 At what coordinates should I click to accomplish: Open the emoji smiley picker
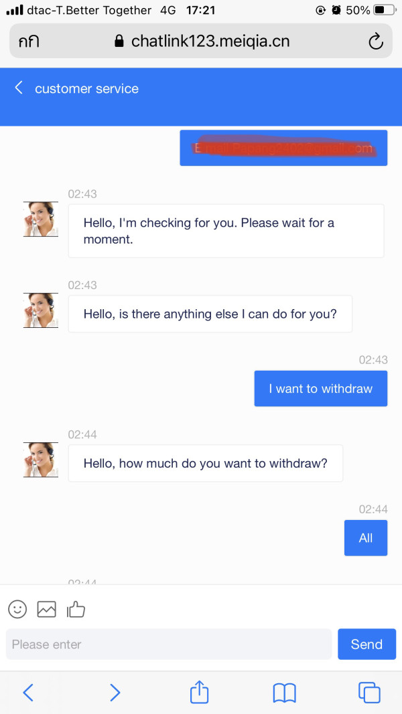(x=18, y=609)
